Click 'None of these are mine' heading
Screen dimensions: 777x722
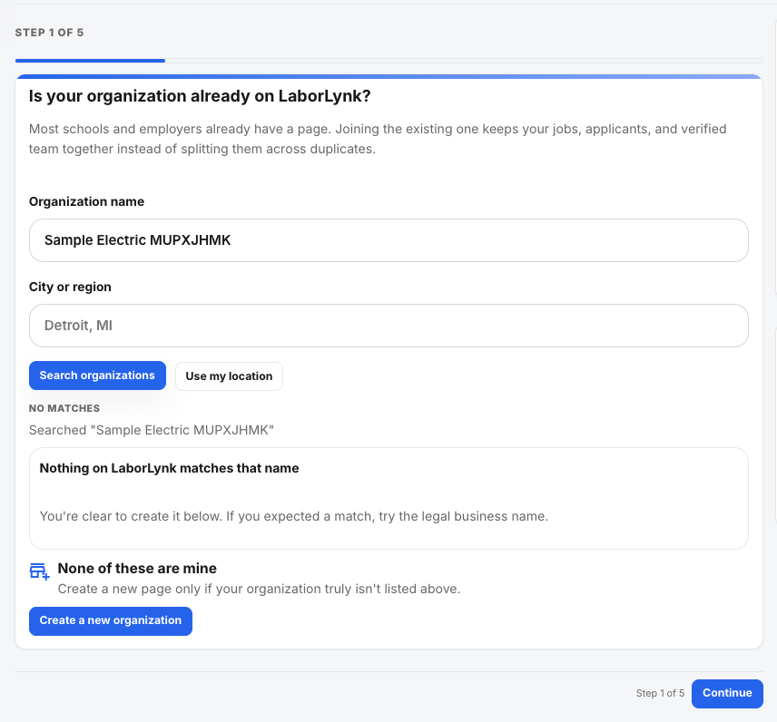(x=137, y=568)
